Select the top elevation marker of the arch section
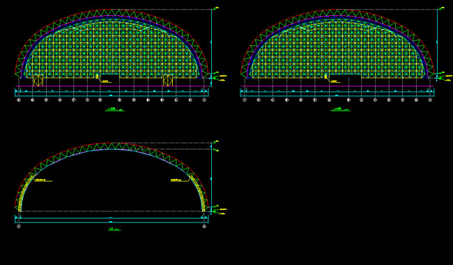The width and height of the screenshot is (453, 265). pos(215,142)
